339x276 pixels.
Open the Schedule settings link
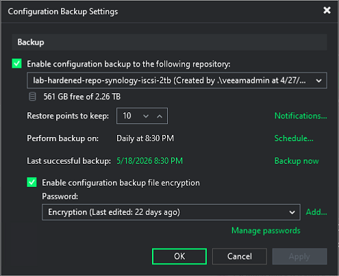[x=294, y=138]
